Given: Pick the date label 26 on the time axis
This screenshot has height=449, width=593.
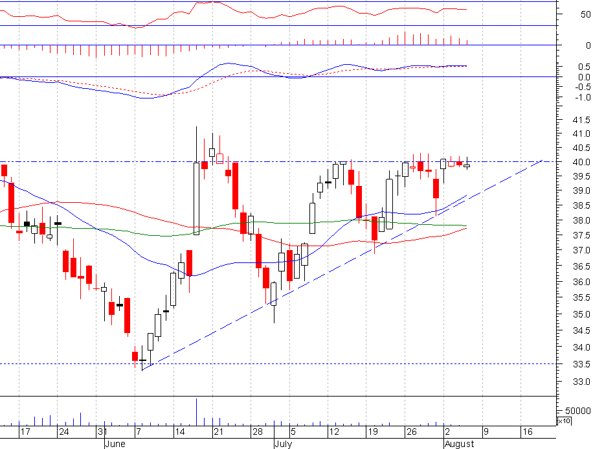Looking at the screenshot, I should pyautogui.click(x=412, y=432).
